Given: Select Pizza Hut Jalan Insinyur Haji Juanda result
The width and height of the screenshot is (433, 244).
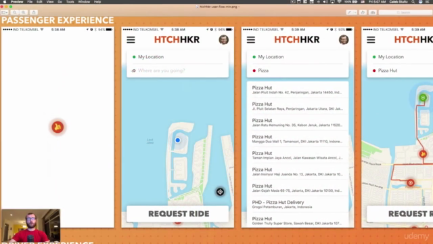Looking at the screenshot, I should (x=298, y=171).
